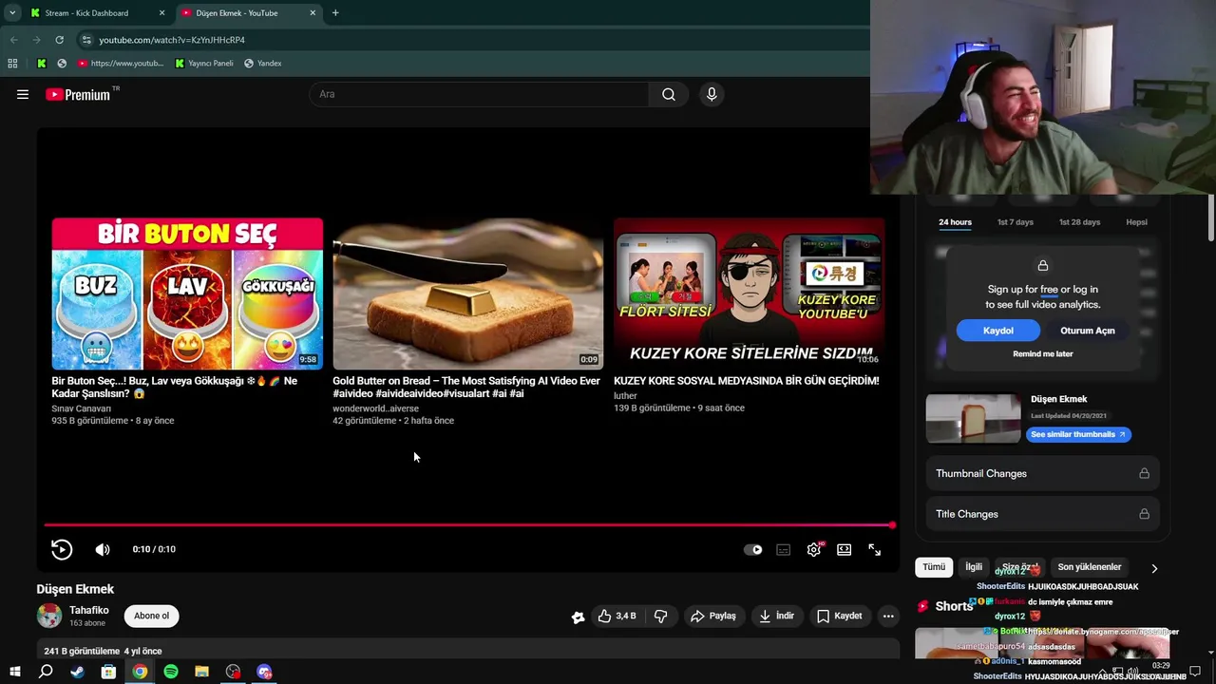This screenshot has width=1216, height=684.
Task: Open File Explorer from taskbar
Action: (201, 672)
